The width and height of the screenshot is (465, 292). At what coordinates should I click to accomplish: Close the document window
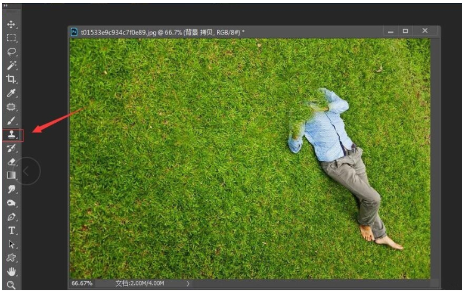(425, 30)
